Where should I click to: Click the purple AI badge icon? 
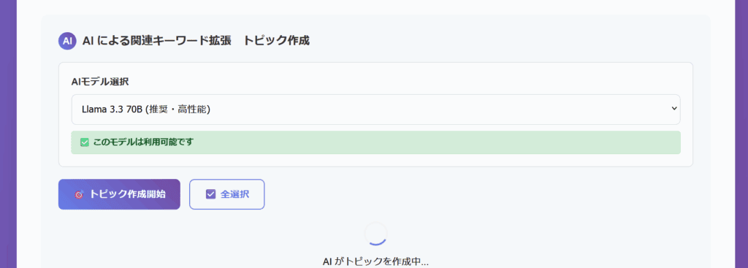click(x=67, y=41)
